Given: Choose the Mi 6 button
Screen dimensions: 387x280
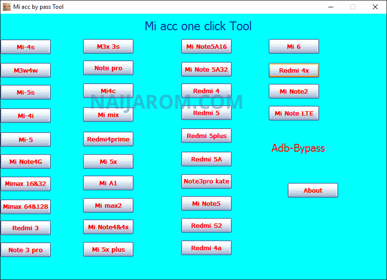Looking at the screenshot, I should (x=294, y=46).
